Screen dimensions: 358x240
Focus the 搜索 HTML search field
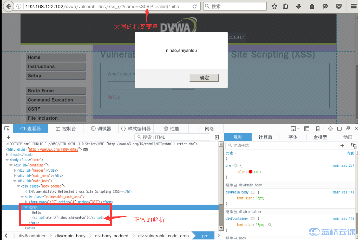[172, 137]
